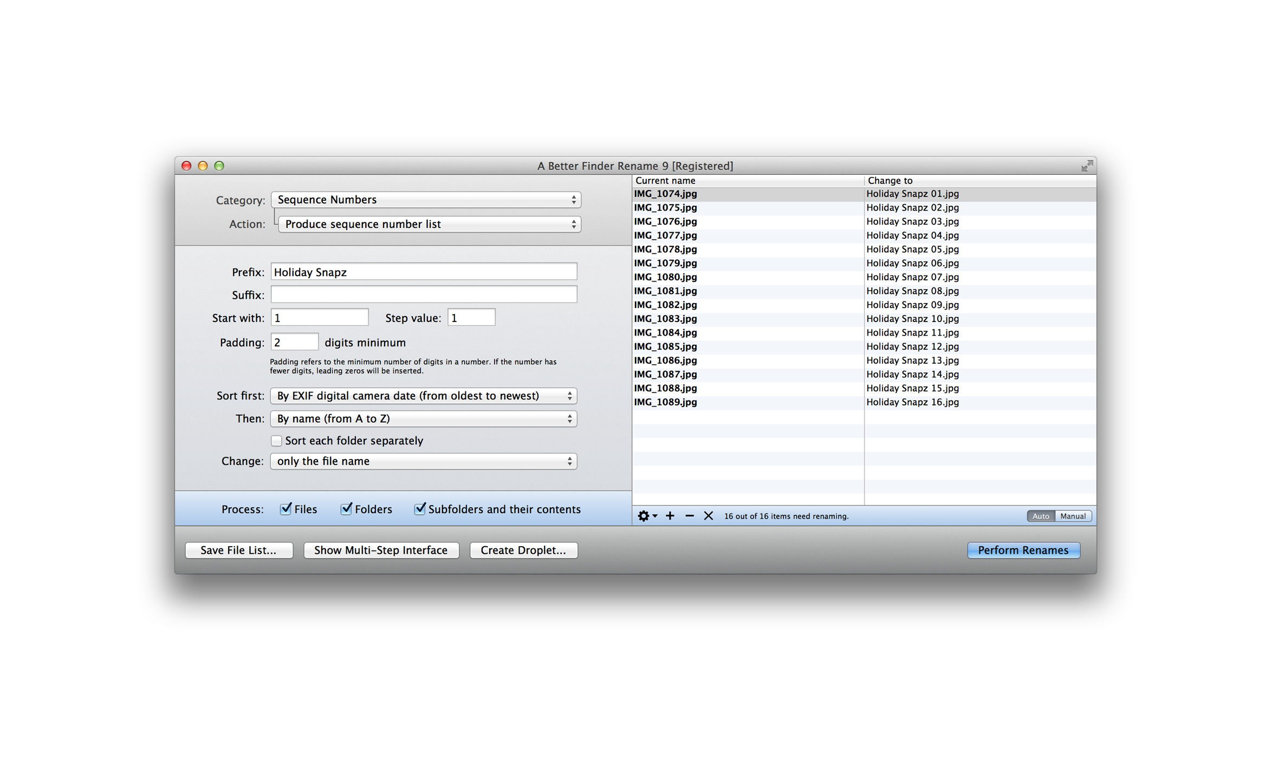The image size is (1272, 767).
Task: Select the IMG_1080.jpg row
Action: coord(865,277)
